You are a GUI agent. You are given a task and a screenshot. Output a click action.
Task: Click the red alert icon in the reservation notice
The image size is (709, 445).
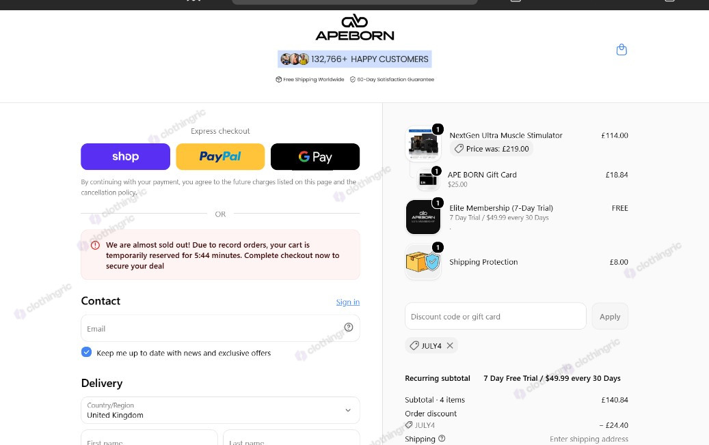pyautogui.click(x=96, y=245)
